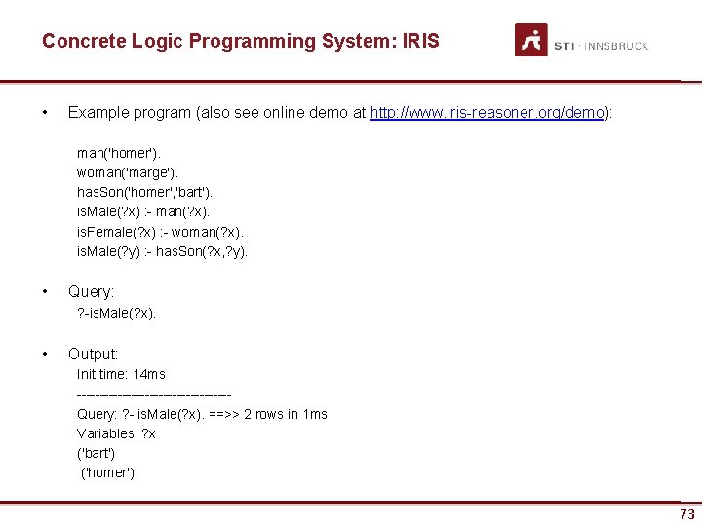This screenshot has width=702, height=526.
Task: Click the rule isMale(?x) :- man(?x).
Action: [x=142, y=211]
